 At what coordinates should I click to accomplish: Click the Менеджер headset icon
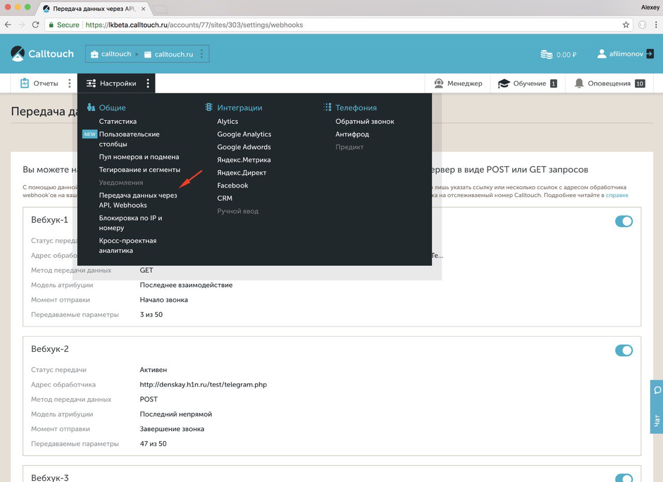pyautogui.click(x=439, y=83)
